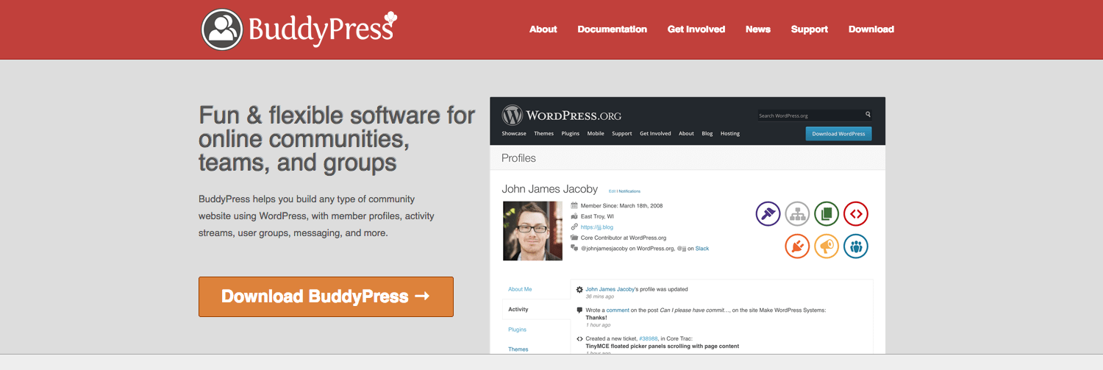The width and height of the screenshot is (1103, 370).
Task: Click the gear icon beside profile update
Action: click(579, 290)
